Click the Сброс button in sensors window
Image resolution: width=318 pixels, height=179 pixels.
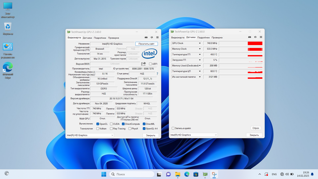[256, 128]
